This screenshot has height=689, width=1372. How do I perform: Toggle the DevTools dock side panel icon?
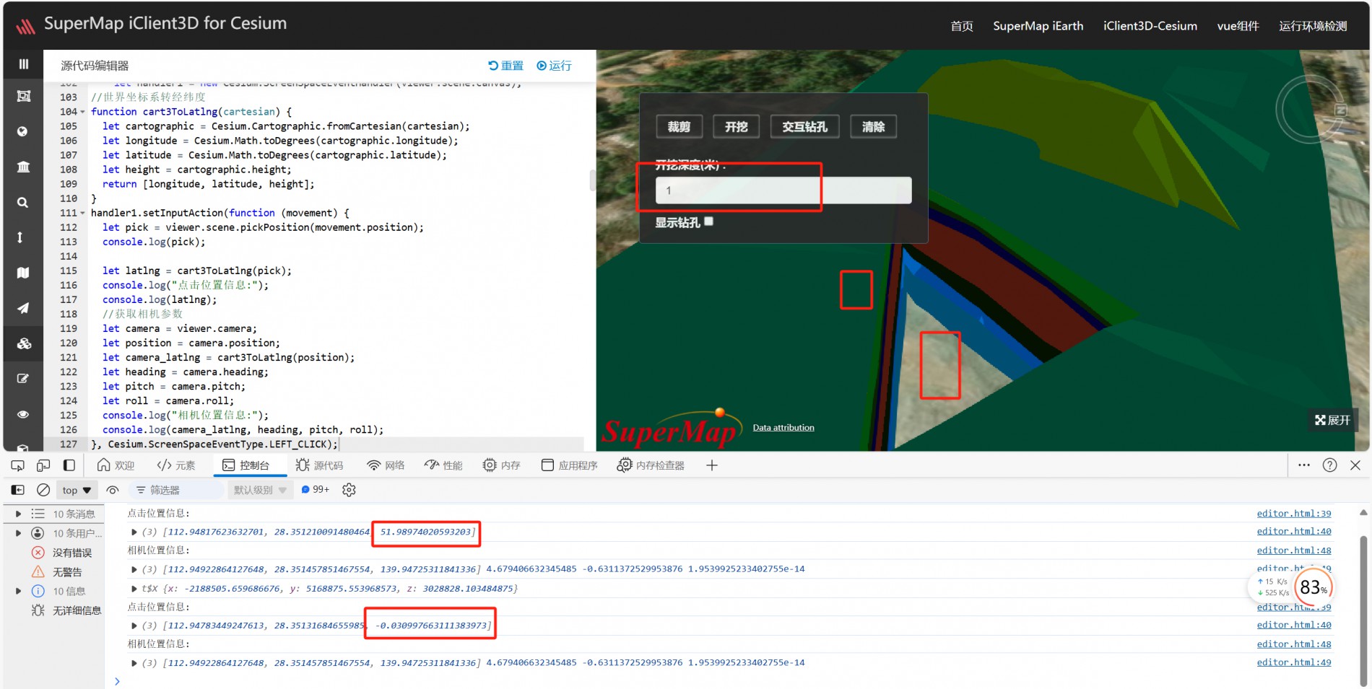69,465
